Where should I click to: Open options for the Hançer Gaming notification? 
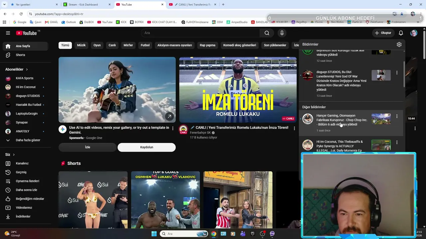pos(397,116)
